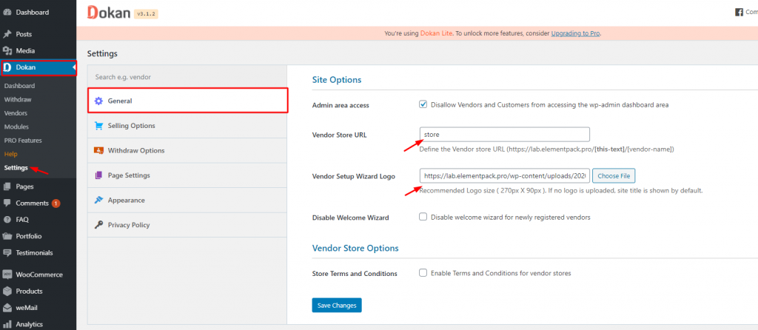Open Vendors under Dokan menu

[x=16, y=113]
